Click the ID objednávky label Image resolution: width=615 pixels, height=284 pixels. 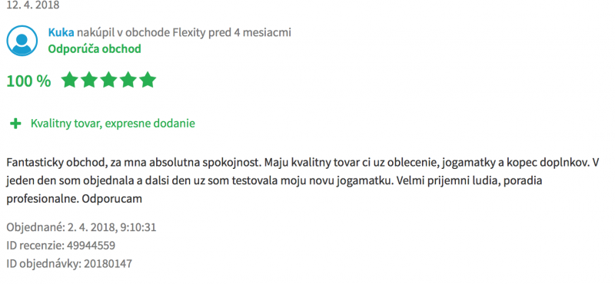[44, 264]
